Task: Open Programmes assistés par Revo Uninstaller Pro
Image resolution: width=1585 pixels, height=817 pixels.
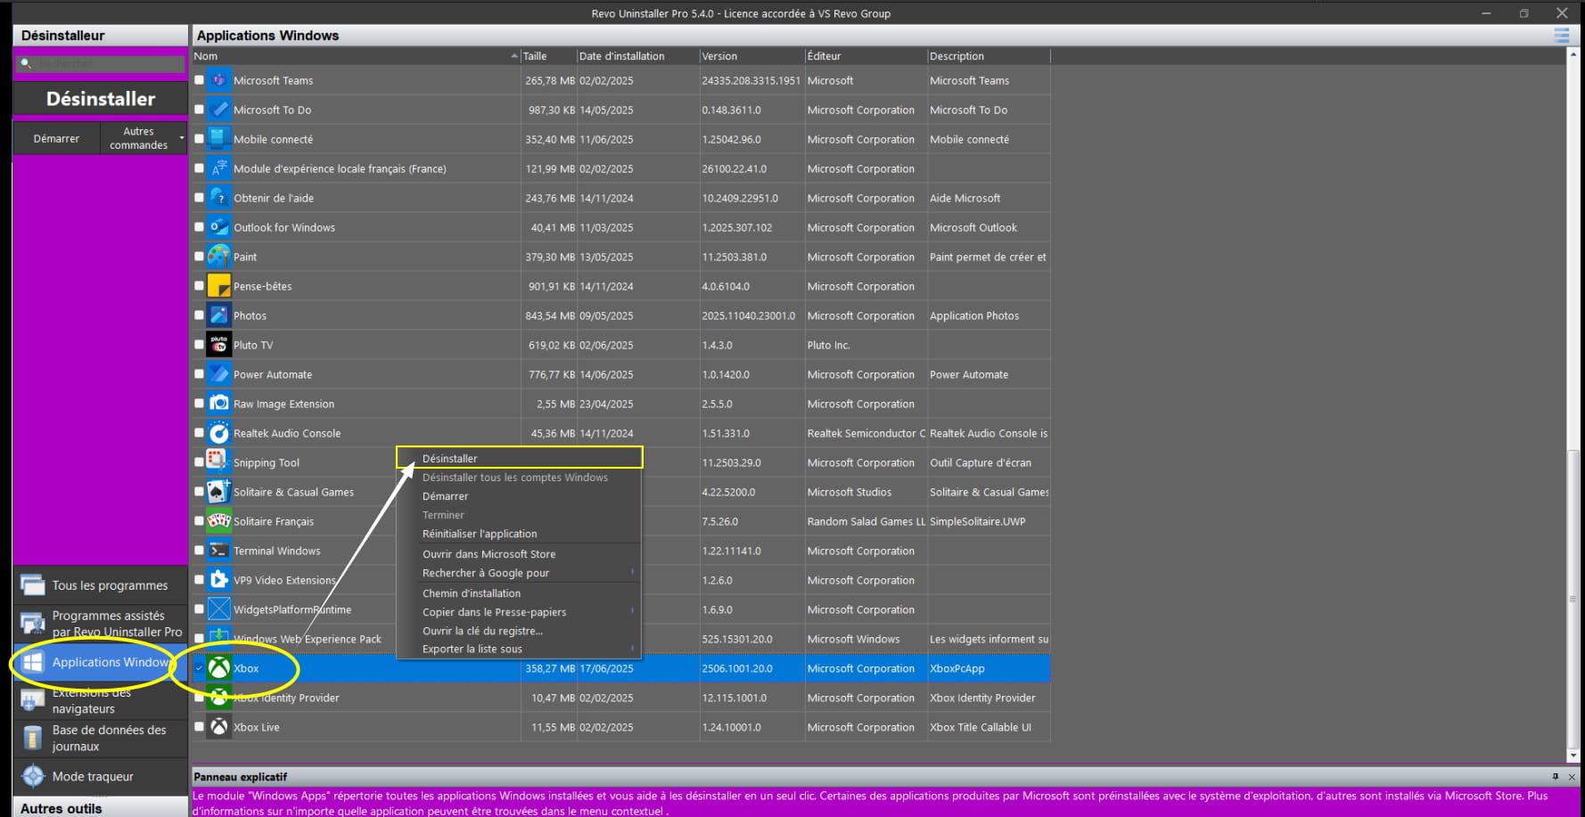Action: tap(101, 624)
